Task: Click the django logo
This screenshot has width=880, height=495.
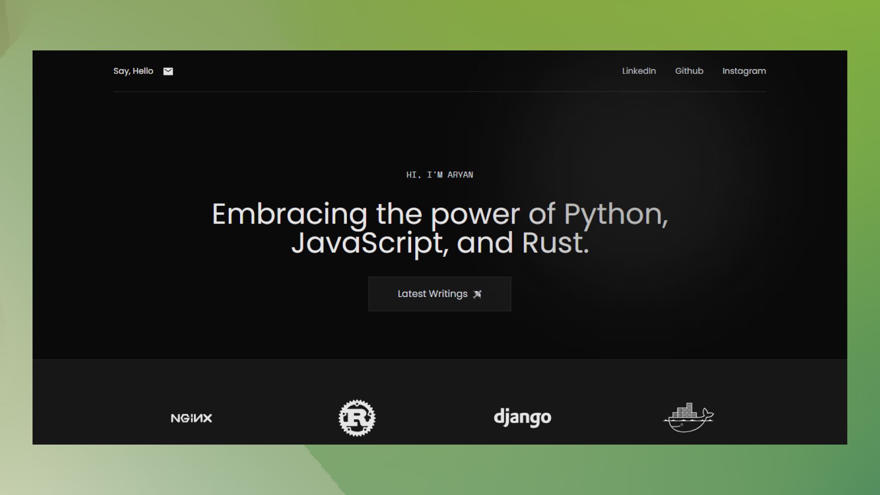Action: tap(522, 418)
